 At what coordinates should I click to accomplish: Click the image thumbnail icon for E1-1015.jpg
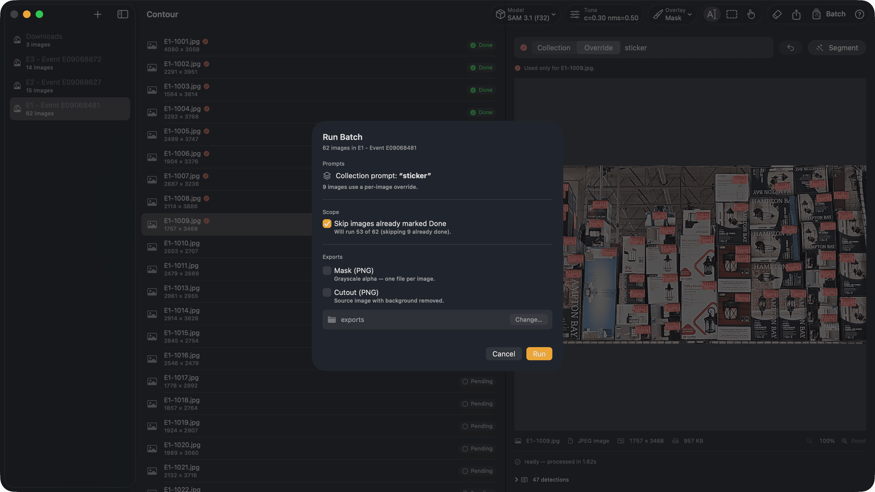pos(152,336)
